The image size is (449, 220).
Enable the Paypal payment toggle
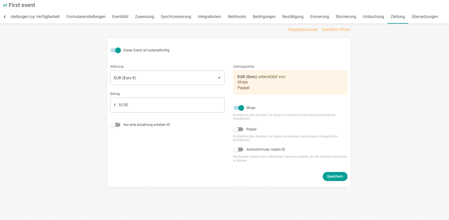tap(238, 129)
